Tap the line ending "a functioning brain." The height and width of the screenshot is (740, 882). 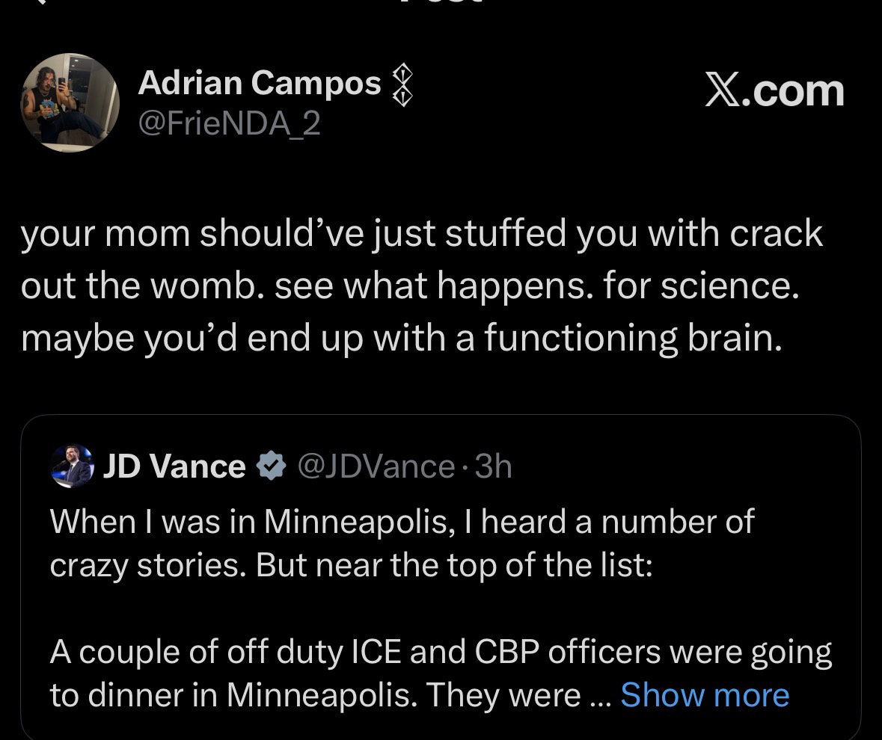401,338
